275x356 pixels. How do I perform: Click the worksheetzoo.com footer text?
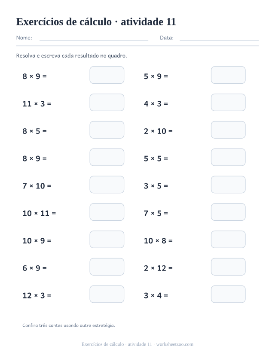(174, 344)
